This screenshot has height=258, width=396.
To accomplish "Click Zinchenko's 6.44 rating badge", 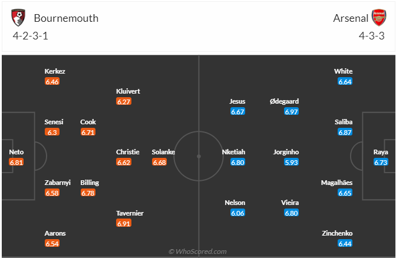I will coord(345,243).
